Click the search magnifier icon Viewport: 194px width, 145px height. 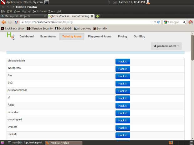pos(184,22)
